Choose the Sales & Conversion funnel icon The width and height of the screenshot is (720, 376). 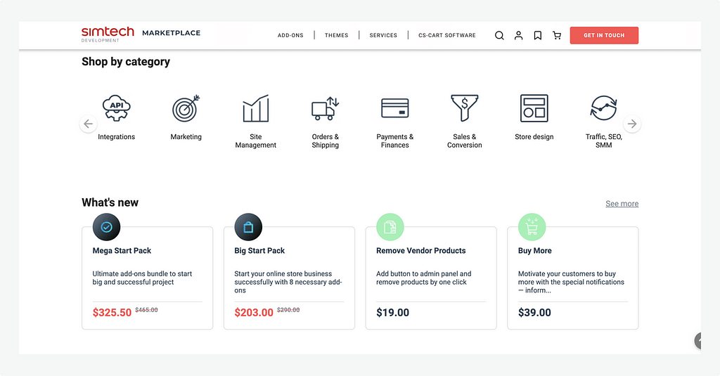coord(464,109)
